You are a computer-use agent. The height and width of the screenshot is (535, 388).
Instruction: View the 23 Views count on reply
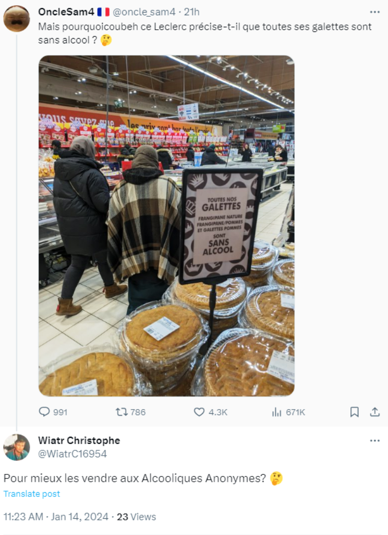(136, 517)
